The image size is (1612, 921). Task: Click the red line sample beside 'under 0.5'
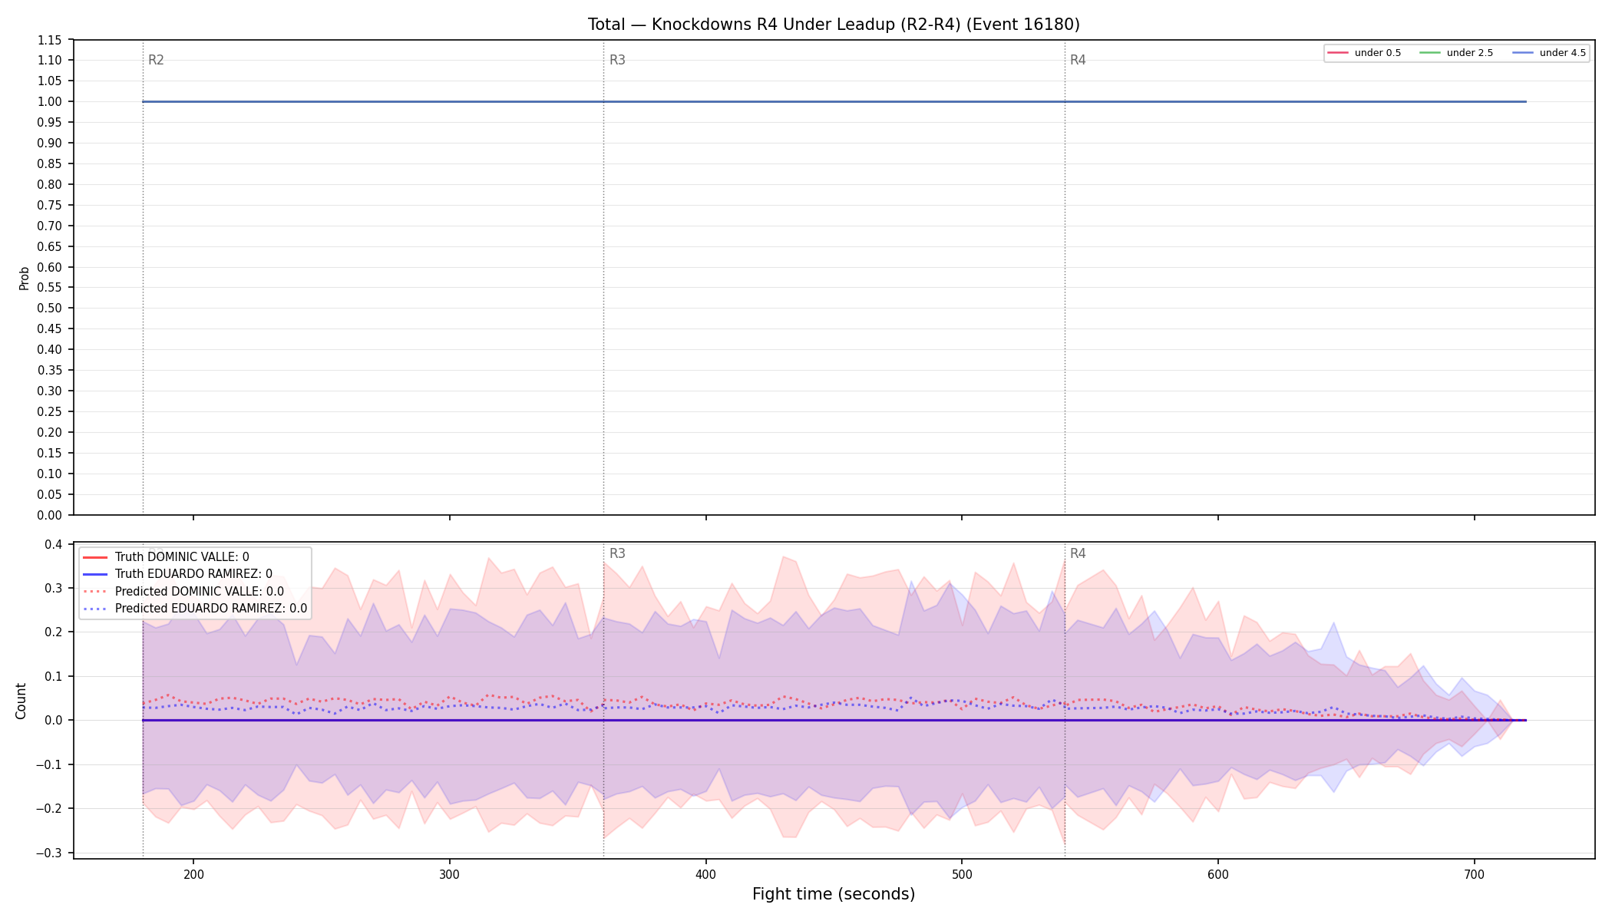pos(1338,53)
